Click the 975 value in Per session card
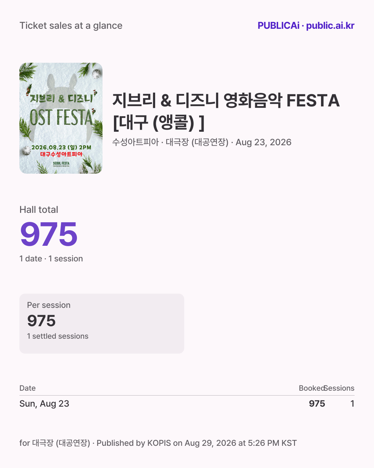This screenshot has width=374, height=468. tap(42, 321)
